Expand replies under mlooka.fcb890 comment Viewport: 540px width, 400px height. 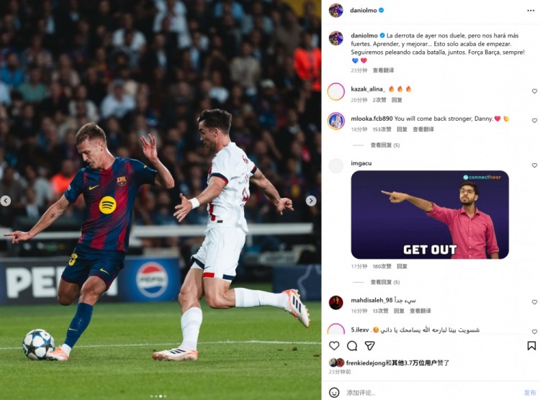385,145
